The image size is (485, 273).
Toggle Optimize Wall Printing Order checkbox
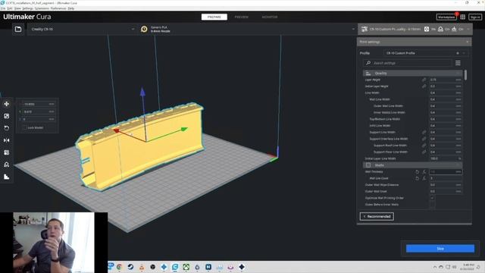(432, 198)
